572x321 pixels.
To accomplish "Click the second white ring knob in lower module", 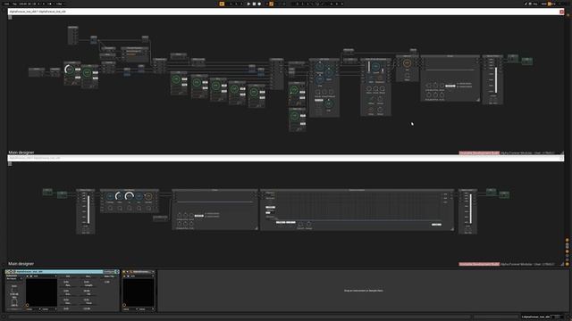I will [x=129, y=196].
